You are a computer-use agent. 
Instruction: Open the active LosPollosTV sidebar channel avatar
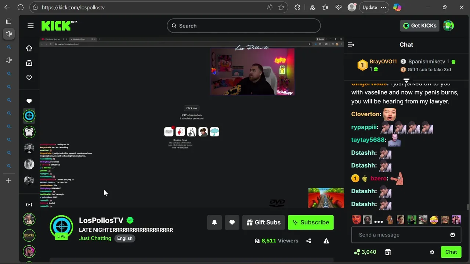click(29, 116)
